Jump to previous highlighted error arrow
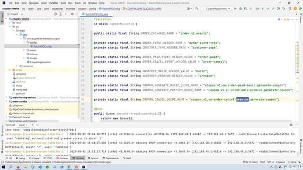The image size is (303, 170). click(293, 19)
